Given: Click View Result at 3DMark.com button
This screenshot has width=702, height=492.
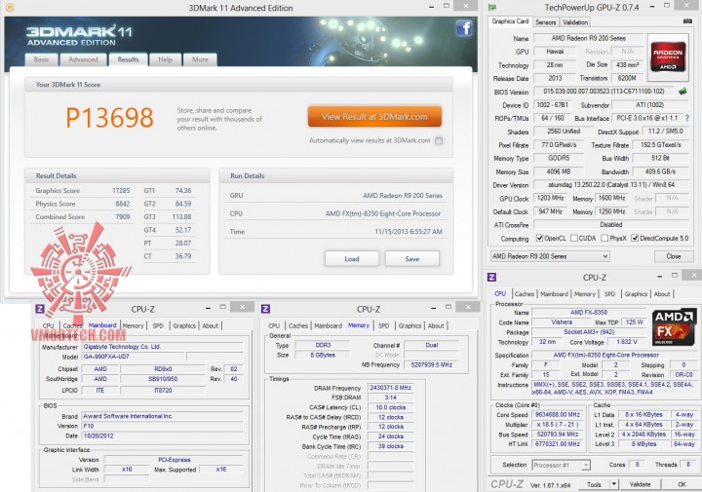Looking at the screenshot, I should coord(374,117).
